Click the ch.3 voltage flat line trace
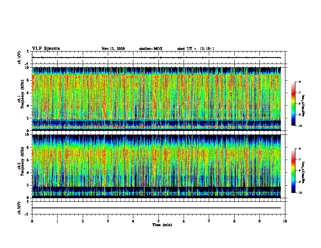321x248 pixels. click(x=156, y=208)
